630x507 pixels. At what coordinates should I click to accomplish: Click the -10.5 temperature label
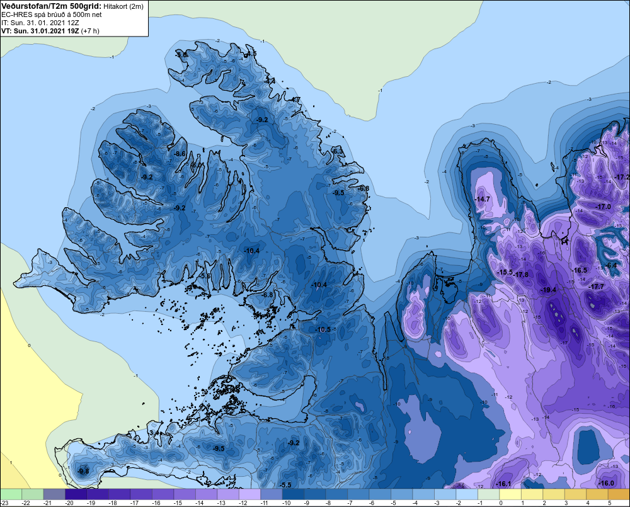[x=323, y=329]
